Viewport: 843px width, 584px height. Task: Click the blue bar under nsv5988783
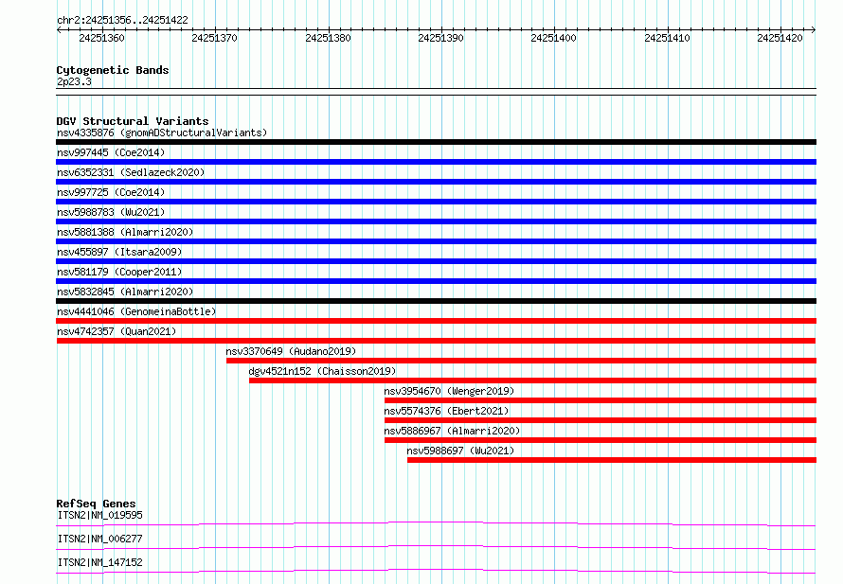(436, 221)
